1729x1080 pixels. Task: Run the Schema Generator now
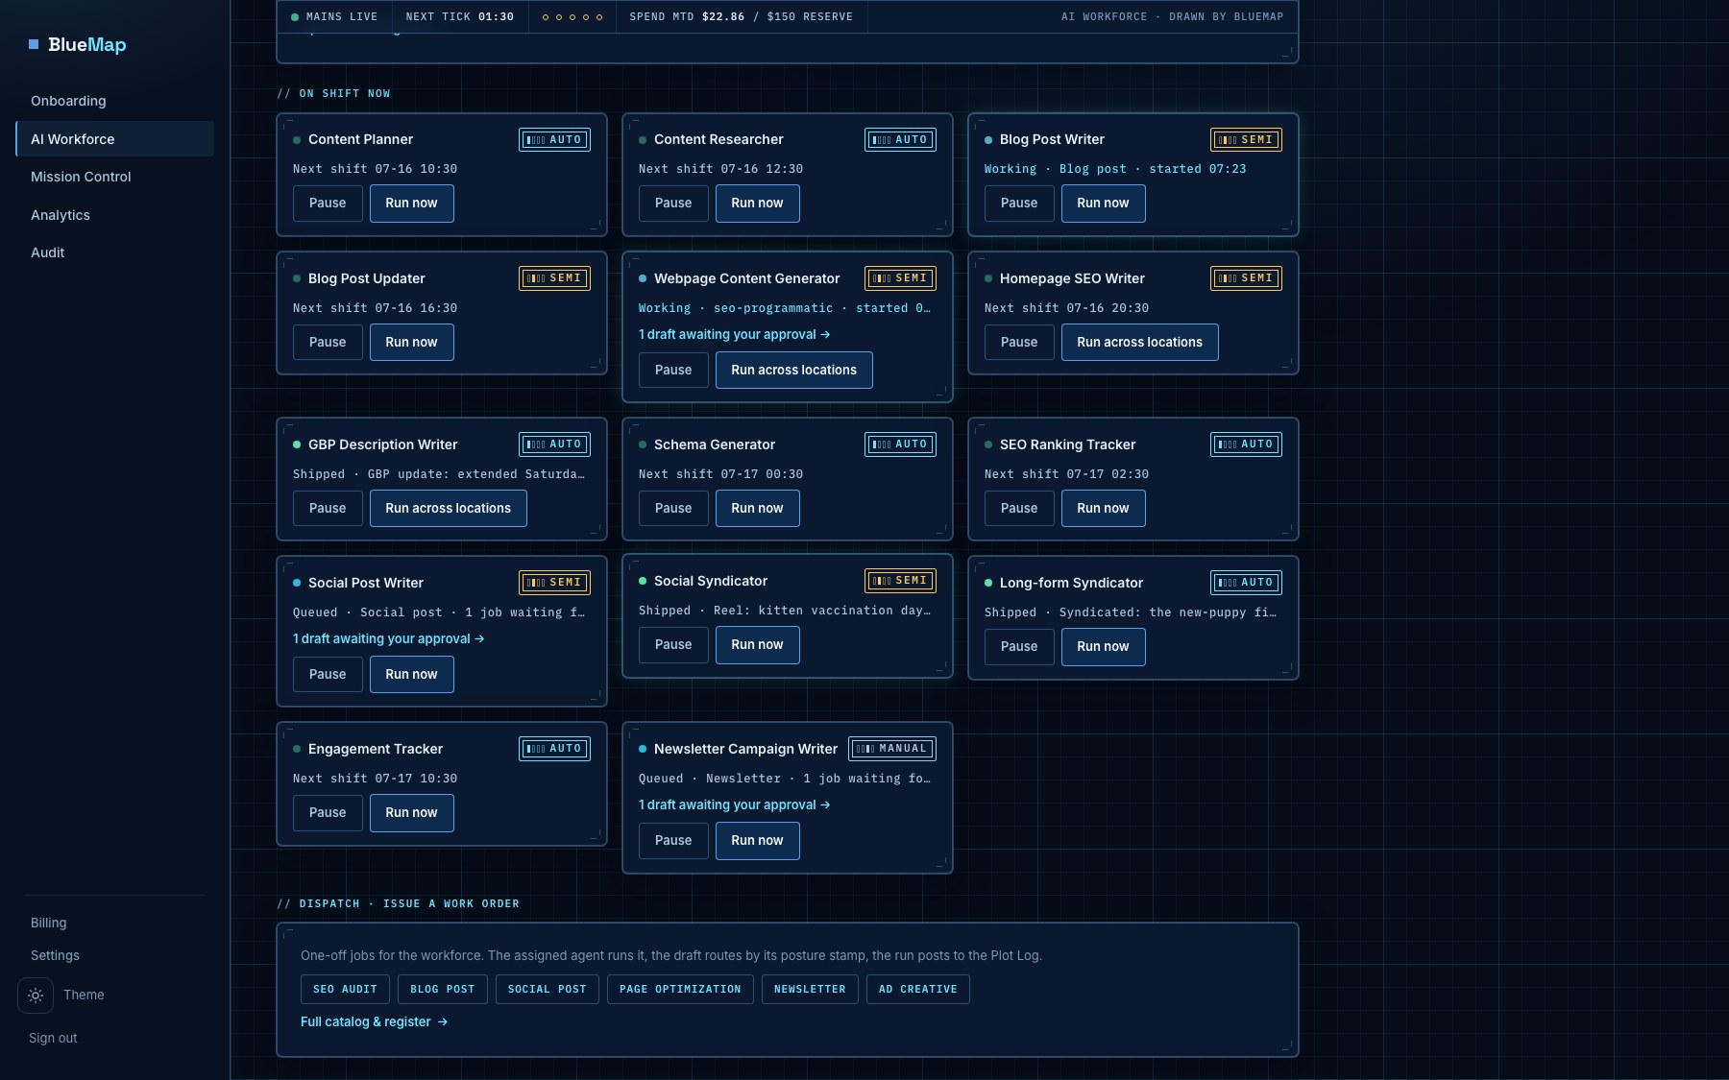[757, 509]
